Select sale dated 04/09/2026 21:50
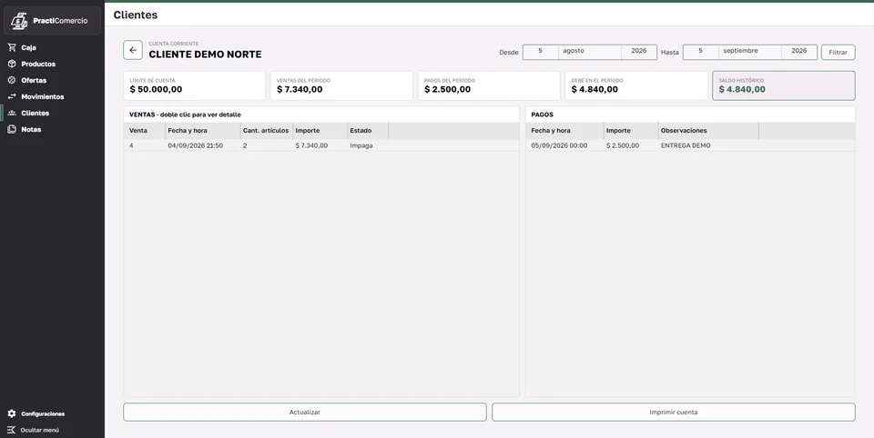The image size is (874, 438). click(x=195, y=145)
